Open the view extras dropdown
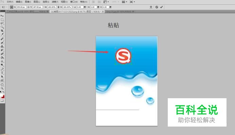Image resolution: width=235 pixels, height=135 pixels. click(x=106, y=2)
